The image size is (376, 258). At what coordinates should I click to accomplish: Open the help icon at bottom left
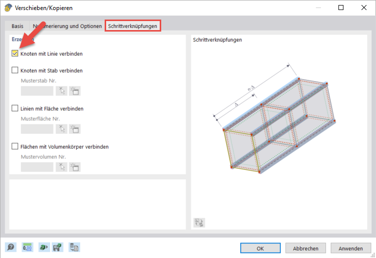11,247
